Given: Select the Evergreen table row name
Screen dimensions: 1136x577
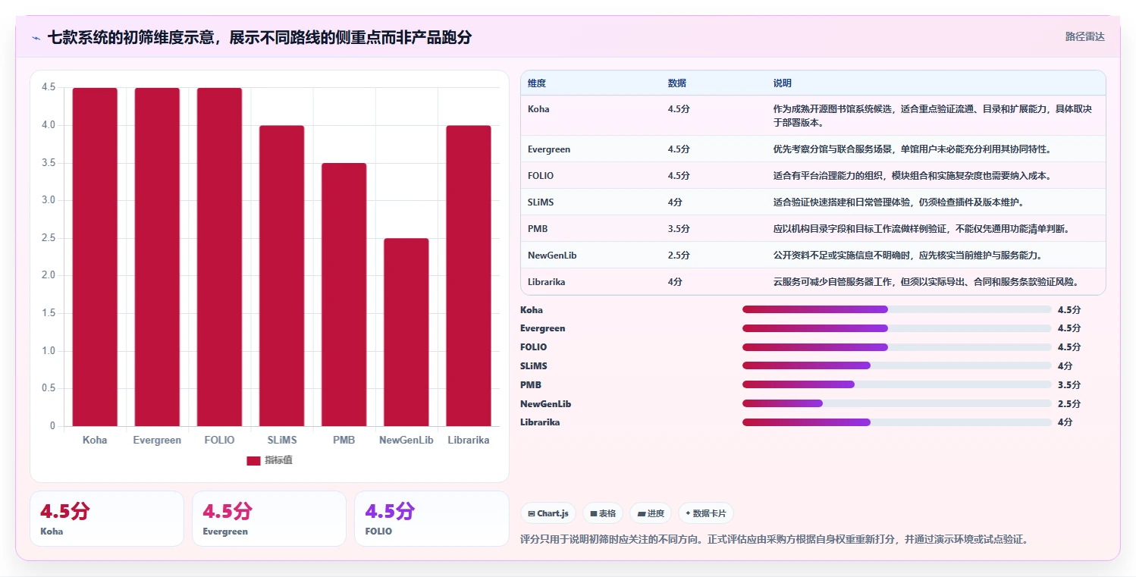Looking at the screenshot, I should pos(549,149).
